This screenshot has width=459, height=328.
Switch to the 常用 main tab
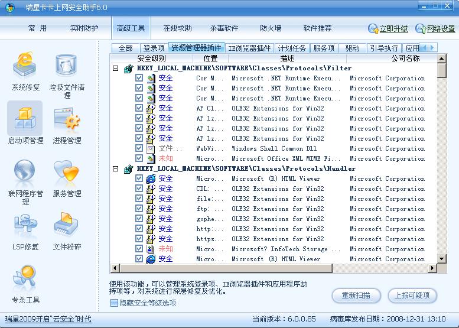point(37,28)
